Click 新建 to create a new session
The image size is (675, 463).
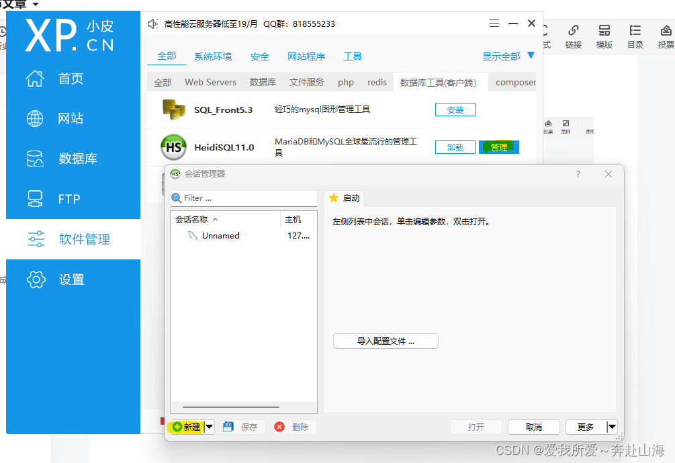pos(187,427)
